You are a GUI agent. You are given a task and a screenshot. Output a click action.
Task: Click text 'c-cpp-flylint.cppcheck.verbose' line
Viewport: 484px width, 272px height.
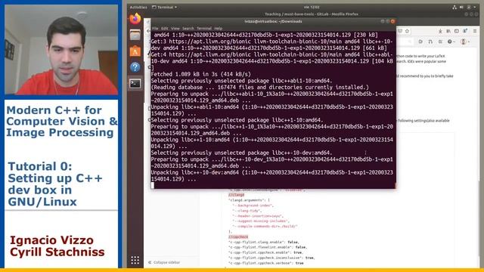tap(266, 264)
